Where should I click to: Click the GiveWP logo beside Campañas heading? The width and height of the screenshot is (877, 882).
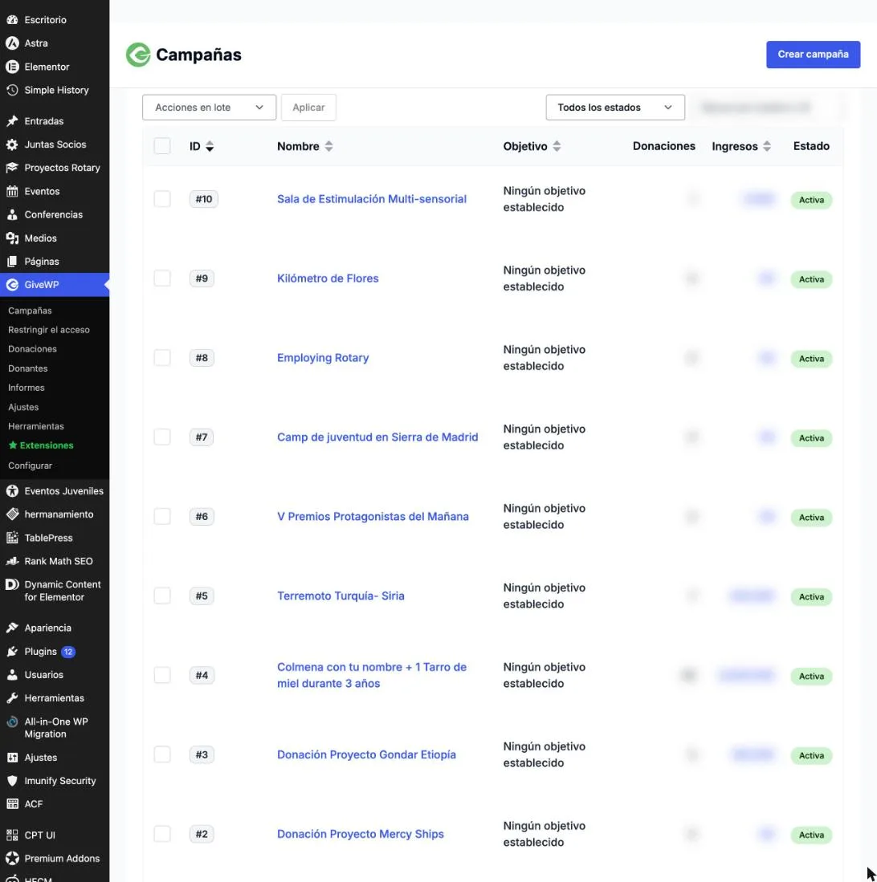138,55
